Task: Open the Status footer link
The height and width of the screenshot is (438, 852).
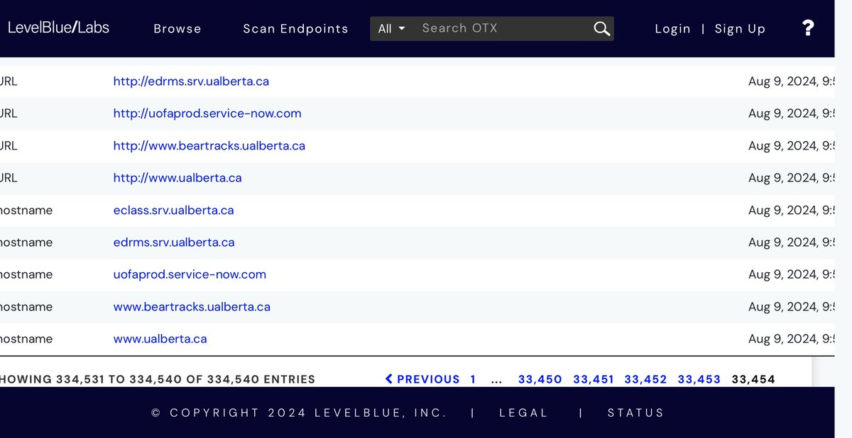Action: 635,412
